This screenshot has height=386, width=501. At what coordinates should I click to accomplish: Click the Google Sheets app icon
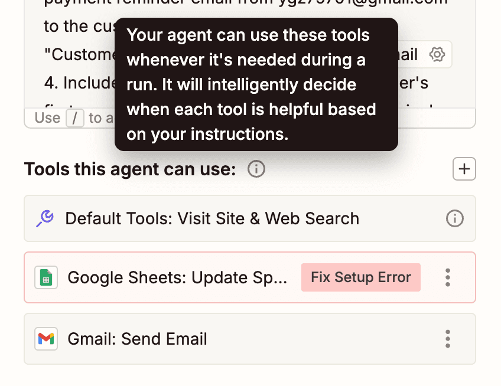46,277
